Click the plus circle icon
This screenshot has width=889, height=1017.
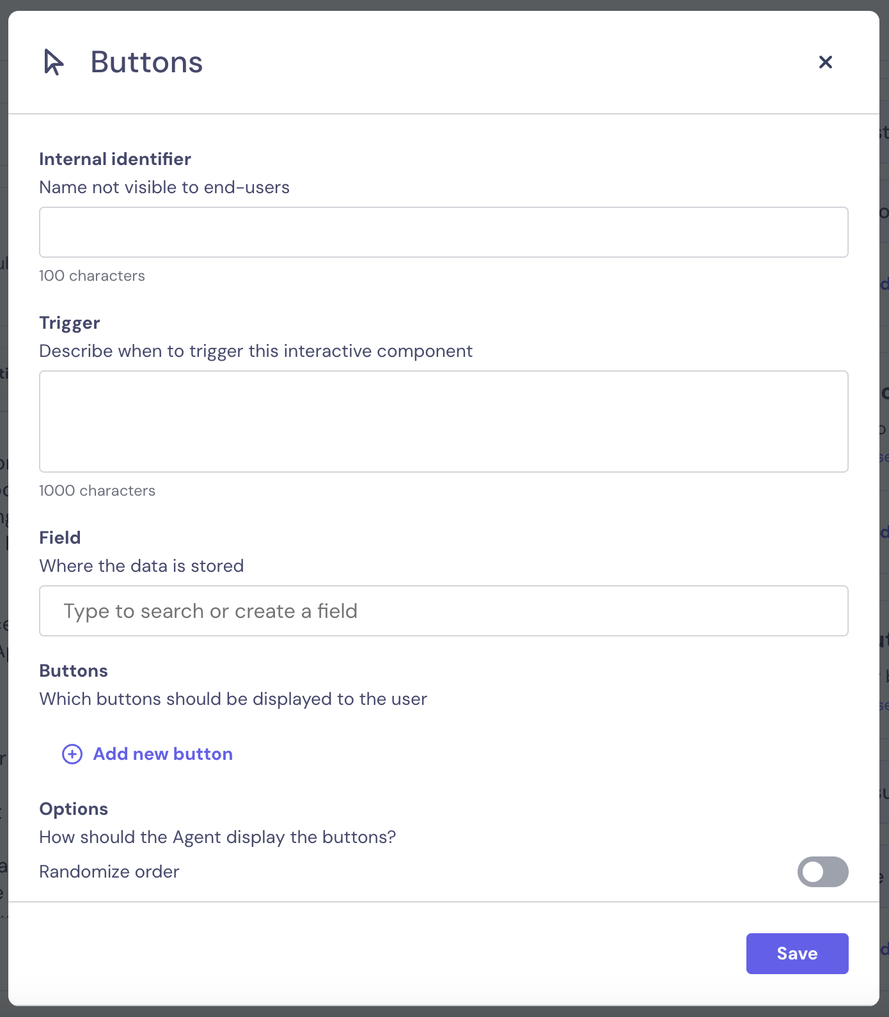[x=72, y=754]
